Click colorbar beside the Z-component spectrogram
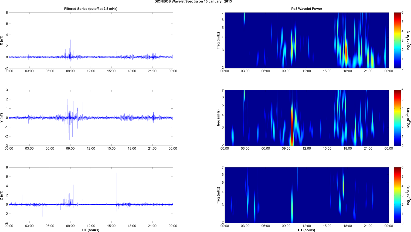The image size is (411, 232). coord(397,195)
